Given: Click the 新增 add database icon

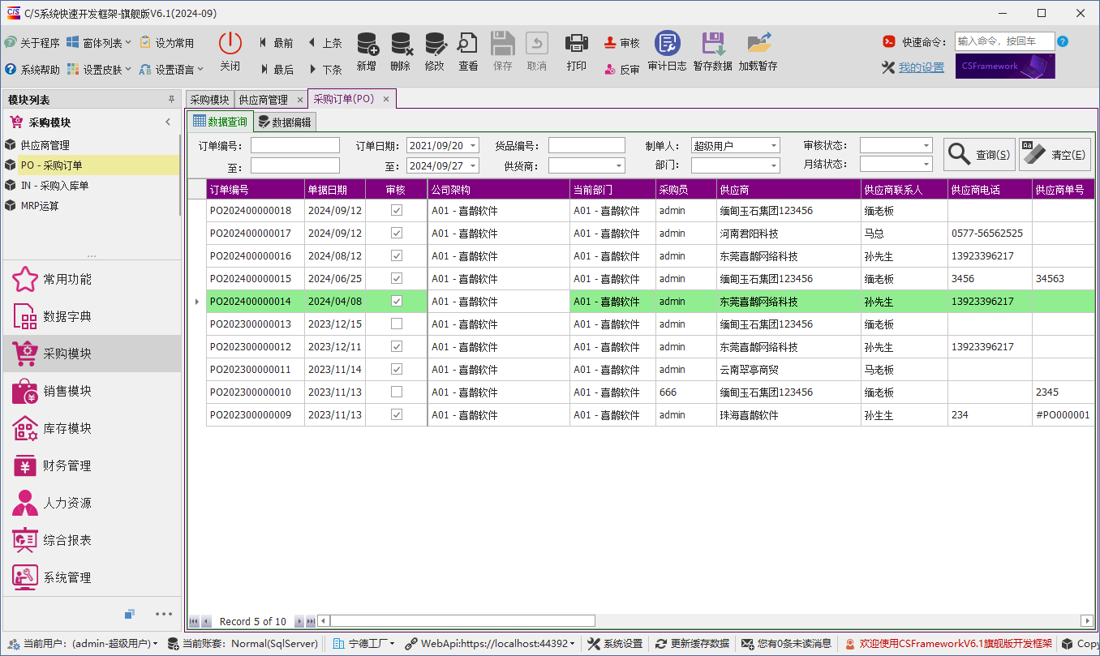Looking at the screenshot, I should [x=367, y=43].
